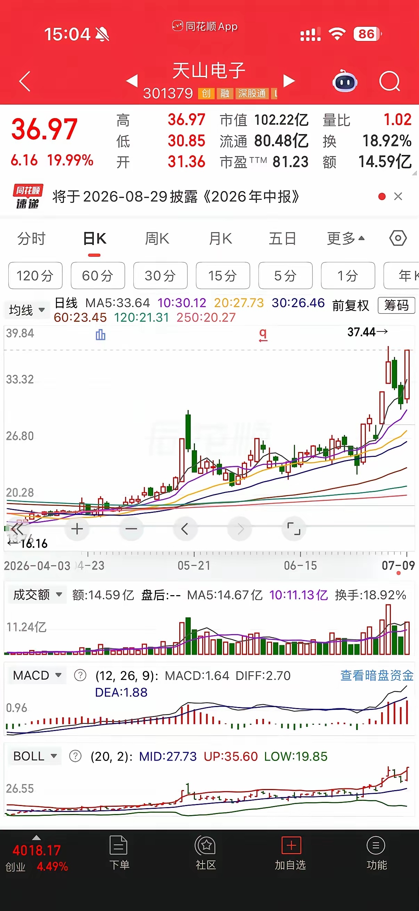Screen dimensions: 419x911
Task: Expand the 更多 period dropdown
Action: point(345,239)
